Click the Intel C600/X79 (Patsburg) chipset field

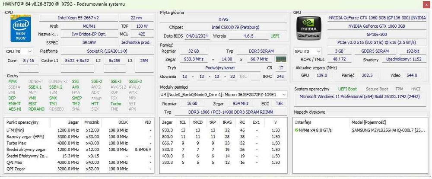click(x=235, y=28)
